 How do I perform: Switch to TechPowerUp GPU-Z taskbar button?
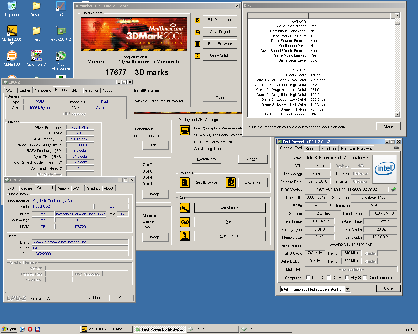click(x=160, y=329)
